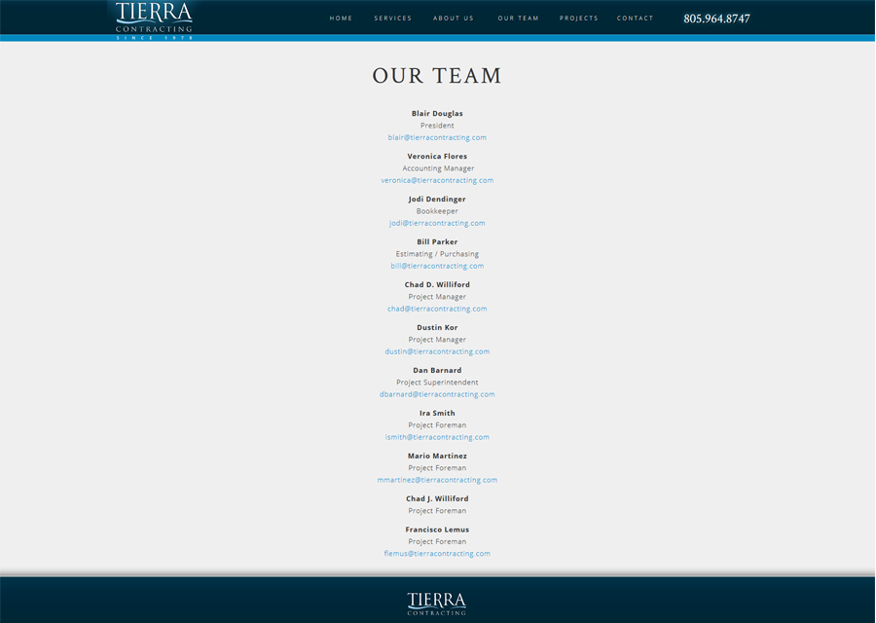876x623 pixels.
Task: Open Francisco Lemus's email link
Action: tap(437, 553)
